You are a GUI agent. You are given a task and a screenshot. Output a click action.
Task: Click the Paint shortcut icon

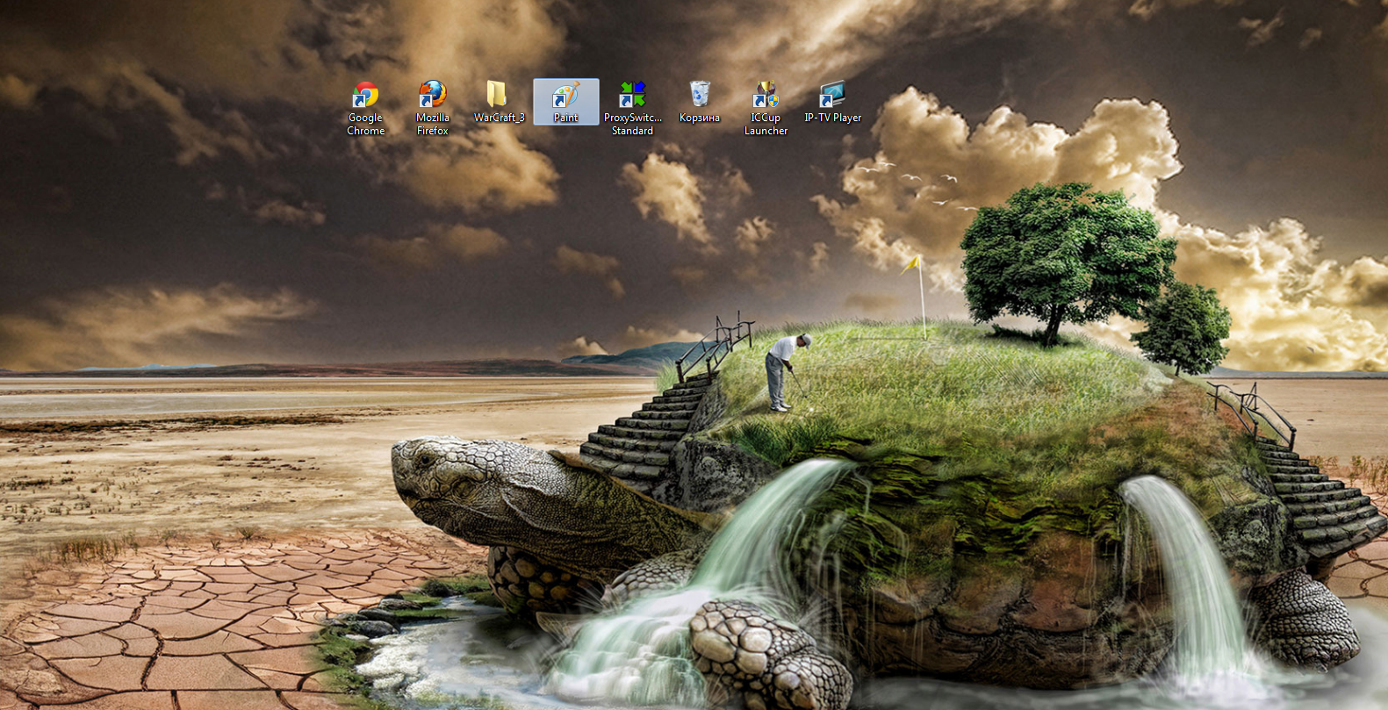(565, 95)
